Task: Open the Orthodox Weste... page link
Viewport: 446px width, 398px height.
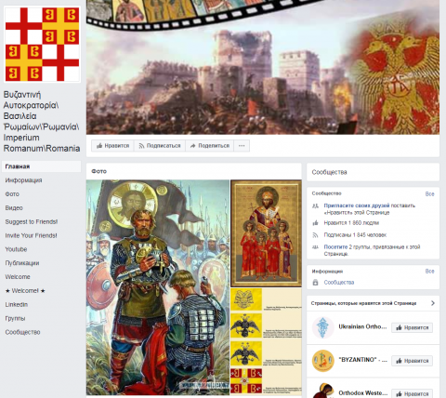Action: (363, 393)
